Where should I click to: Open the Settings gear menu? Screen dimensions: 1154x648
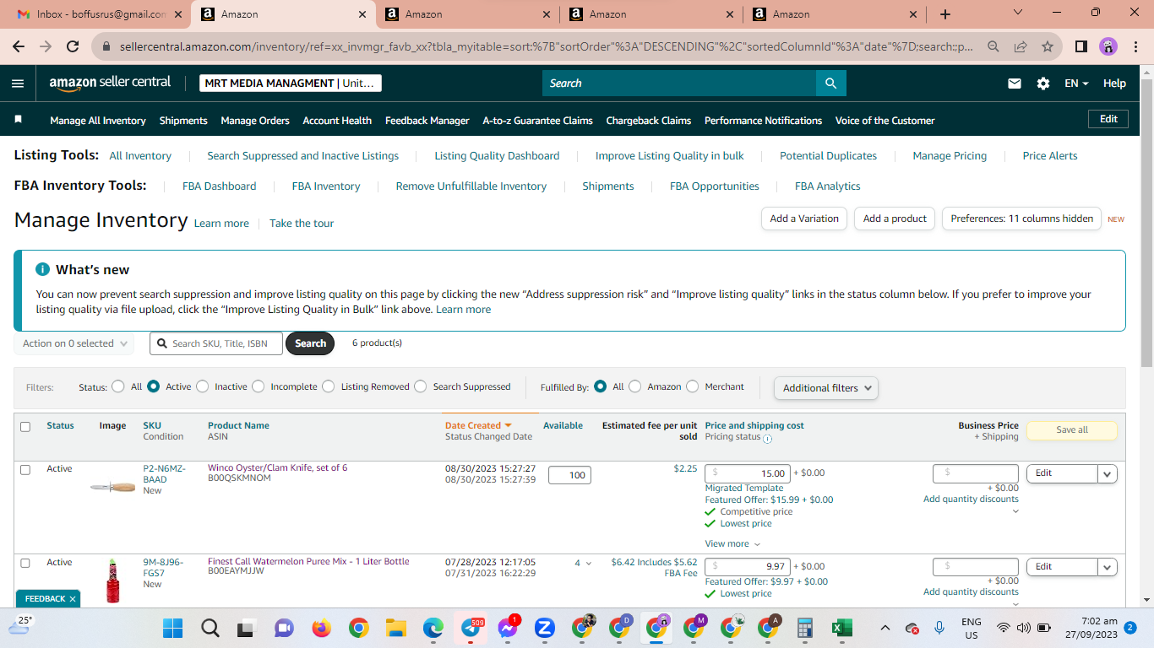[1043, 84]
